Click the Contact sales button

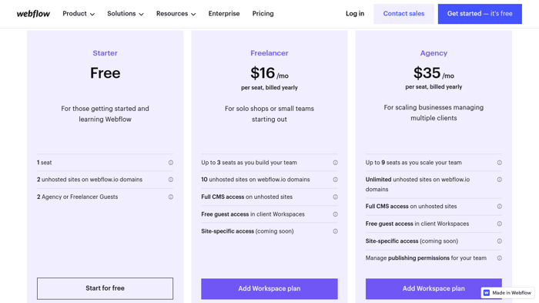(x=403, y=14)
